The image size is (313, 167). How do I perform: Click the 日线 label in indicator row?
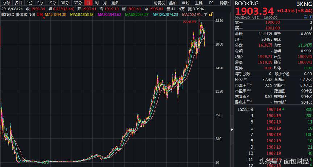point(40,14)
